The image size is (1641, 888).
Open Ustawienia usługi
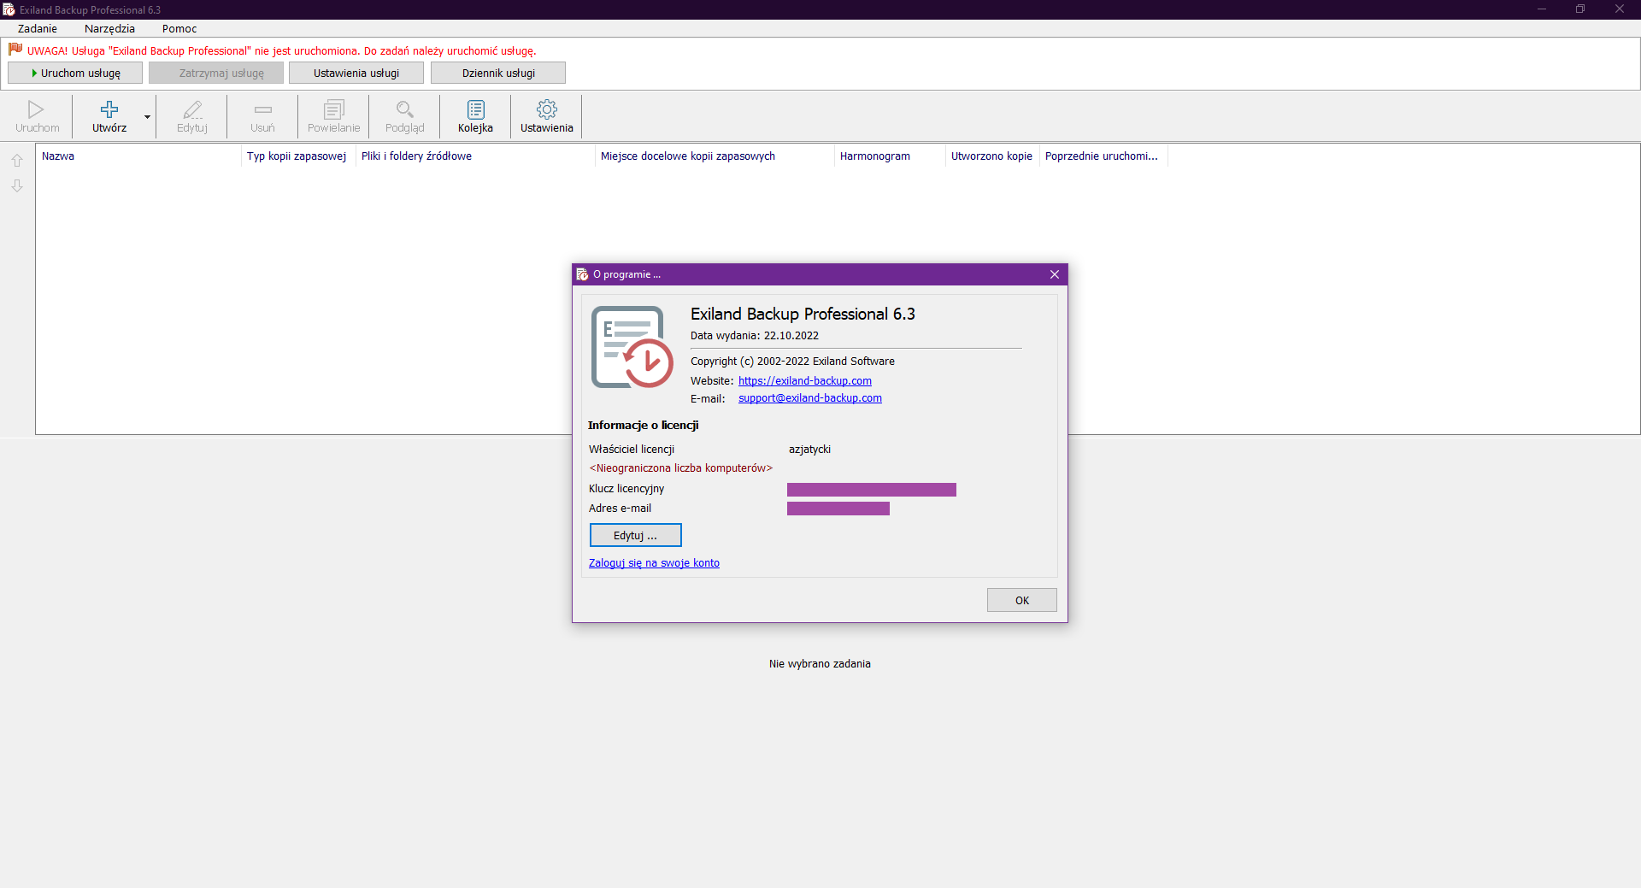click(356, 74)
